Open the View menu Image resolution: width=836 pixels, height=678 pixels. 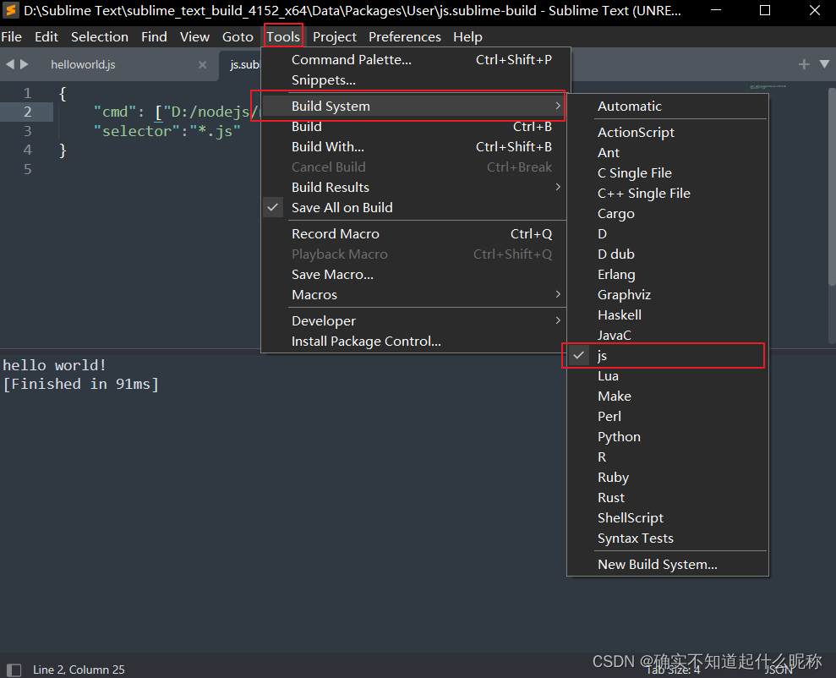pos(194,37)
